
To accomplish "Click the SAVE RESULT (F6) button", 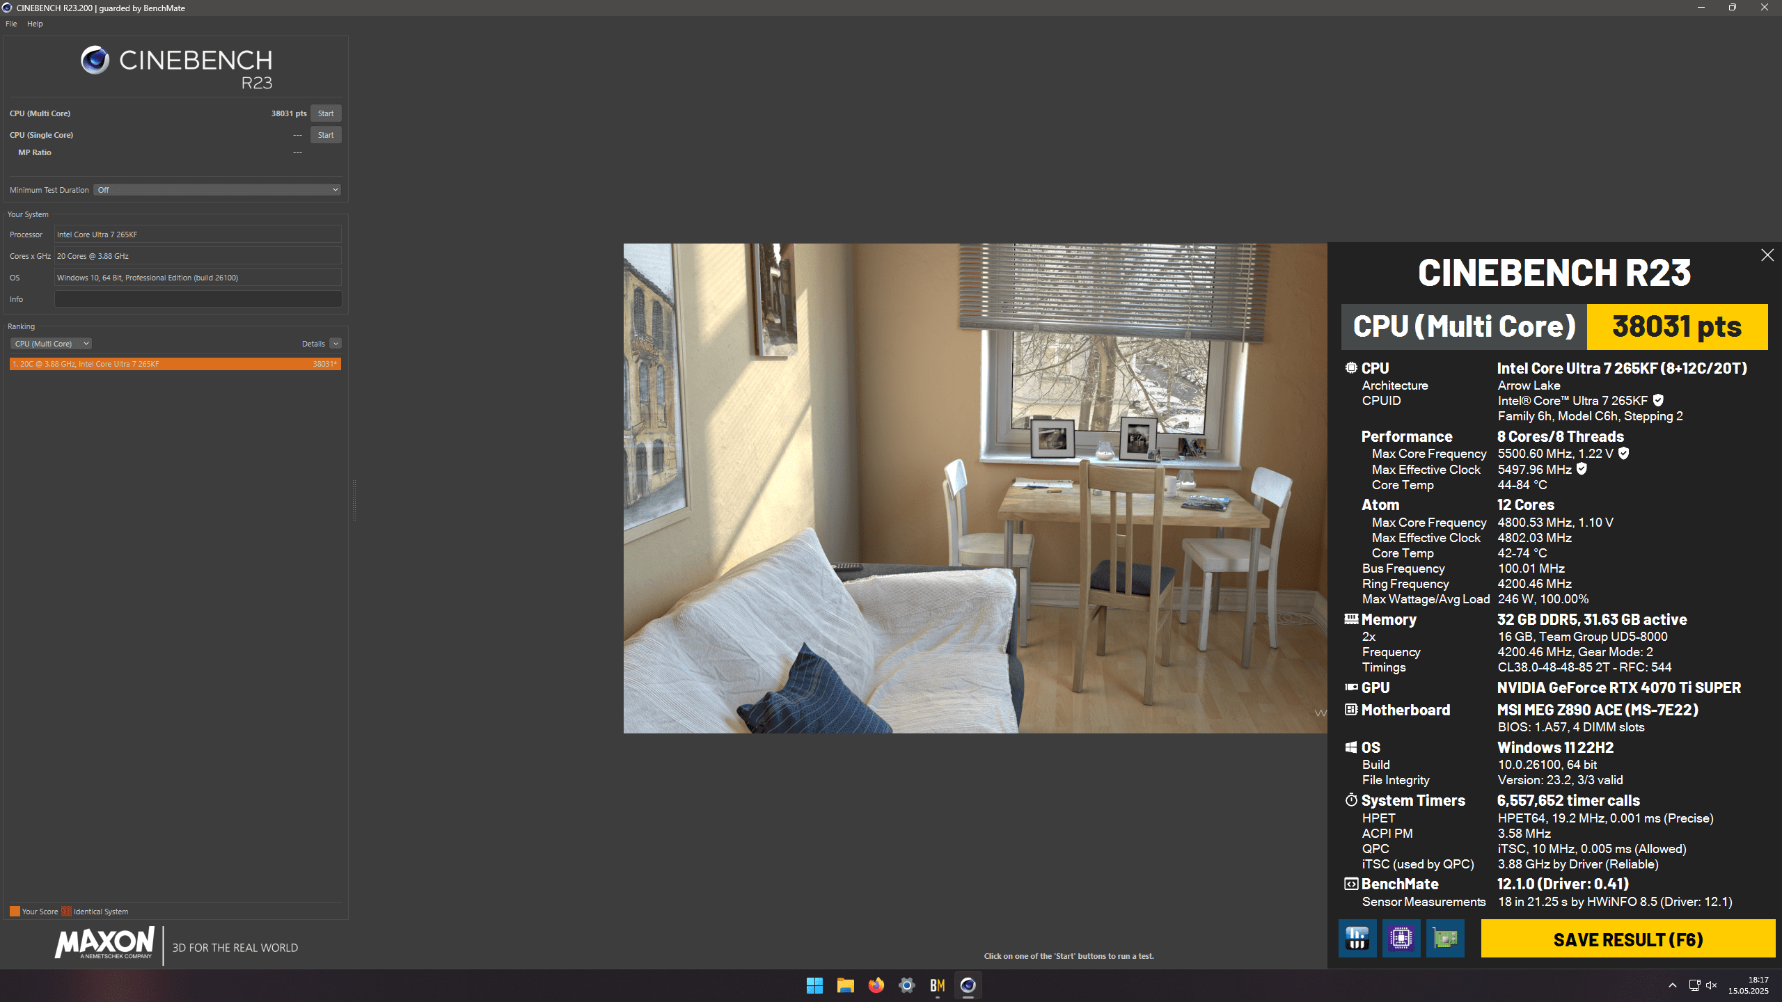I will [x=1627, y=939].
